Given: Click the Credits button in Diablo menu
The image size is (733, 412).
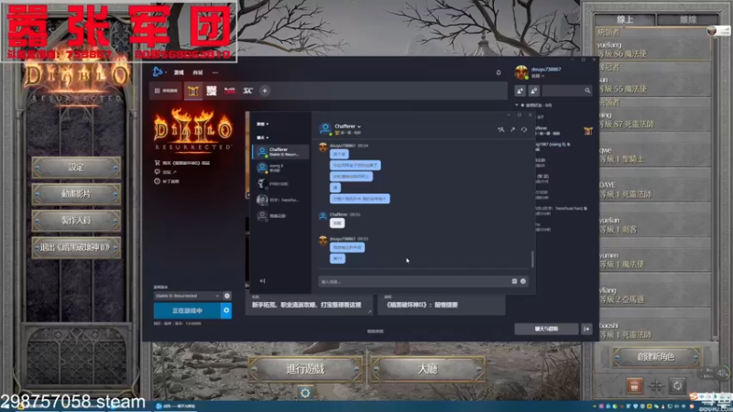Looking at the screenshot, I should point(76,221).
